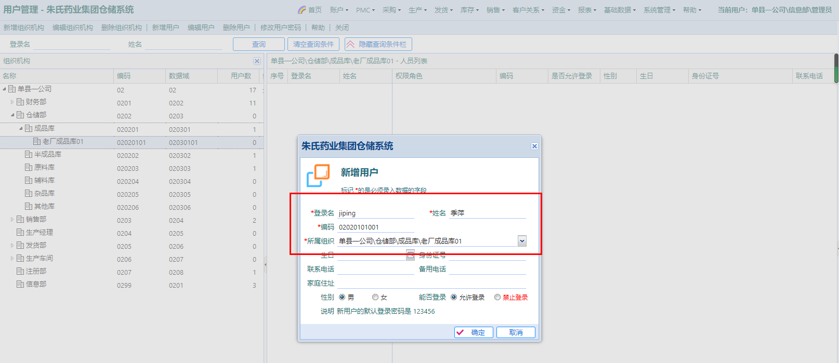Screen dimensions: 839x363
Task: Click the 老厂成品库01 node icon in the tree
Action: click(x=37, y=141)
